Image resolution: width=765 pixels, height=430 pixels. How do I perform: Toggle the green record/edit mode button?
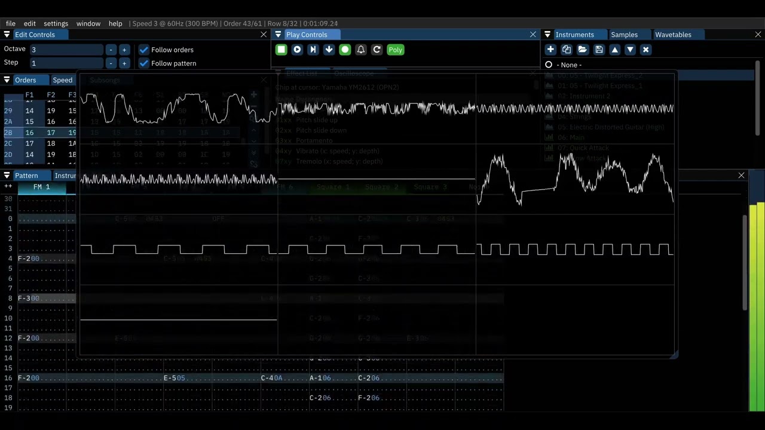click(345, 50)
